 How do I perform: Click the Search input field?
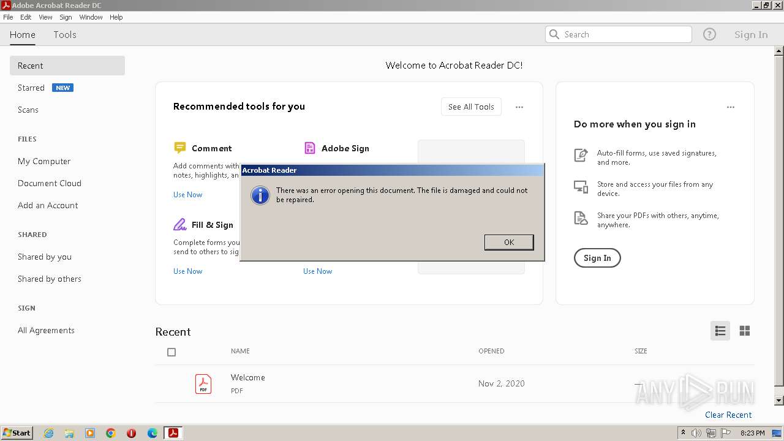[x=619, y=34]
